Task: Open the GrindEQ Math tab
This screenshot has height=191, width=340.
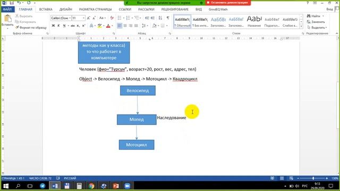Action: tap(218, 10)
